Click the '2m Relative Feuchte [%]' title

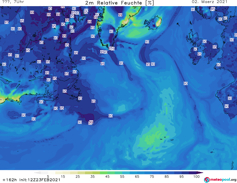119,3
